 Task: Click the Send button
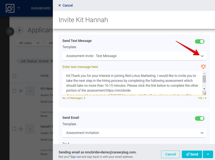(192, 154)
